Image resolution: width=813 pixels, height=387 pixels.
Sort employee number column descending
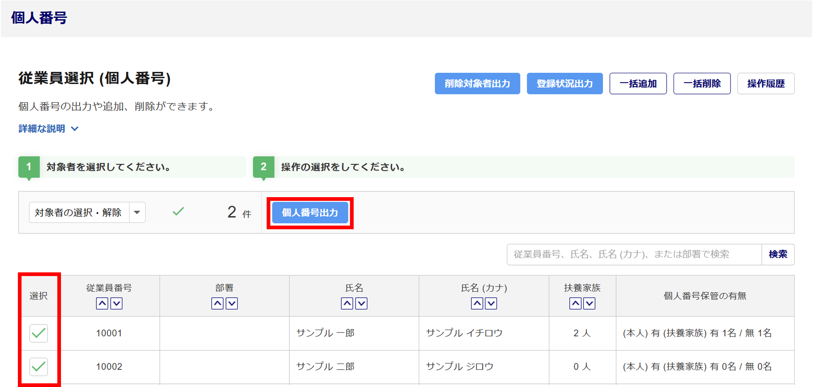tap(116, 303)
